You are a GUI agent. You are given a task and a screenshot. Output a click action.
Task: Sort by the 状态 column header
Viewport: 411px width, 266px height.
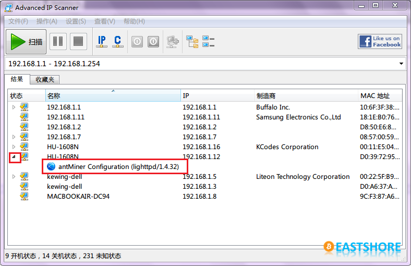coord(27,95)
